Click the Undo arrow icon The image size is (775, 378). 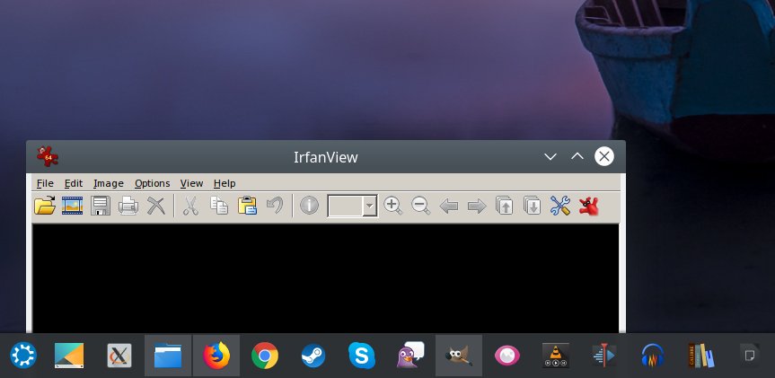275,205
